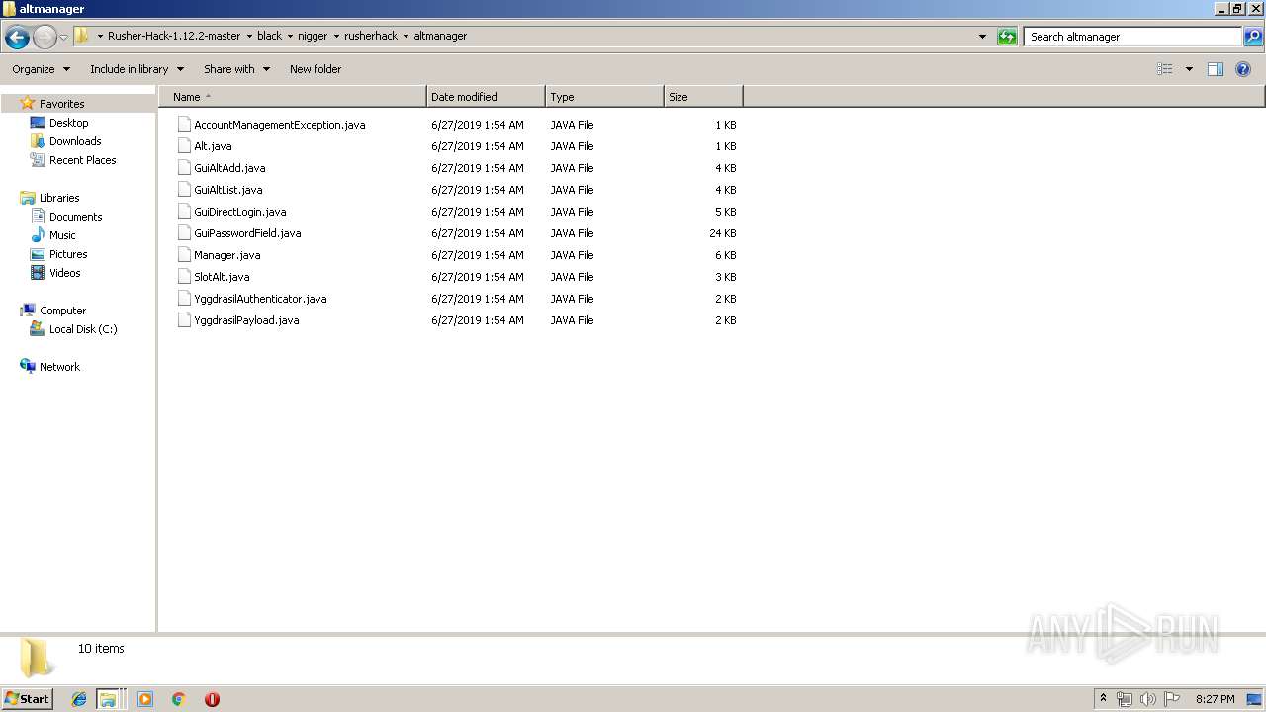Open the Pictures library
Image resolution: width=1266 pixels, height=712 pixels.
68,254
